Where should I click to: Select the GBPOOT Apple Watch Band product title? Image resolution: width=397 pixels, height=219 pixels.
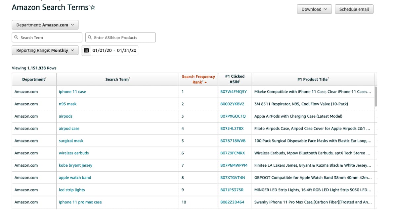click(x=313, y=178)
